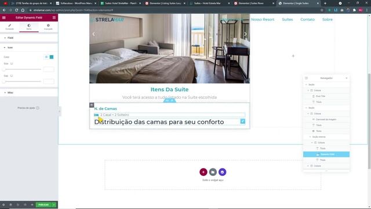Collapse the Elementor side panel handle

tap(59, 111)
